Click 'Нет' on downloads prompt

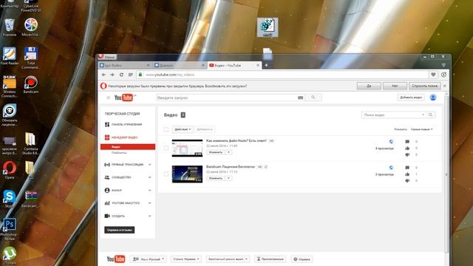[395, 86]
